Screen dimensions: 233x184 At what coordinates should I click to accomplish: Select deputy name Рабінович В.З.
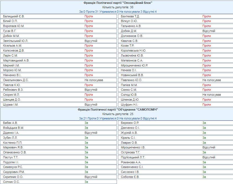click(x=13, y=90)
